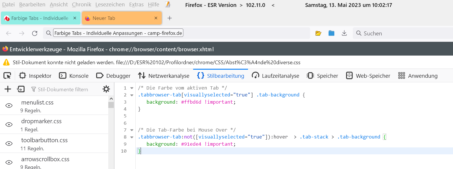Image resolution: width=453 pixels, height=169 pixels.
Task: Collapse the code fold arrow on line 2
Action: [x=132, y=95]
